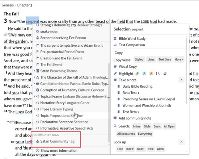The width and height of the screenshot is (199, 159).
Task: Search Everything
Action: click(x=145, y=134)
